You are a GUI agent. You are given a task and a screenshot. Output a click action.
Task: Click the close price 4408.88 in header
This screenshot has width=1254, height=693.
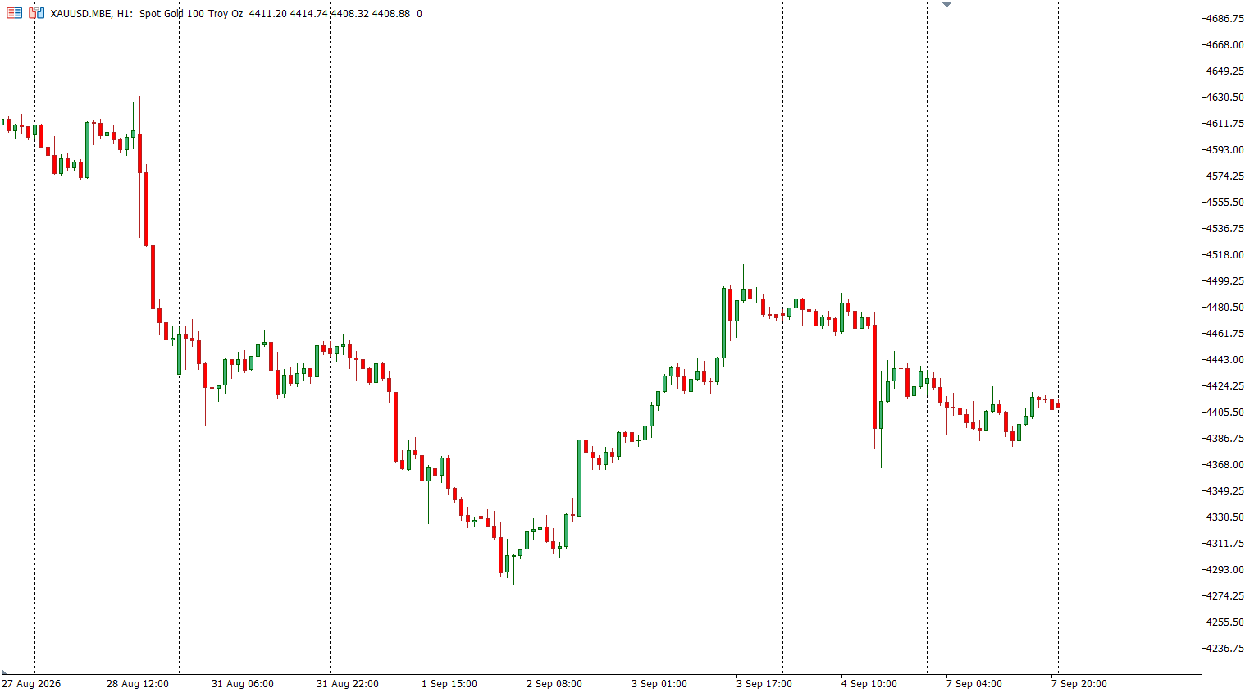(x=391, y=14)
